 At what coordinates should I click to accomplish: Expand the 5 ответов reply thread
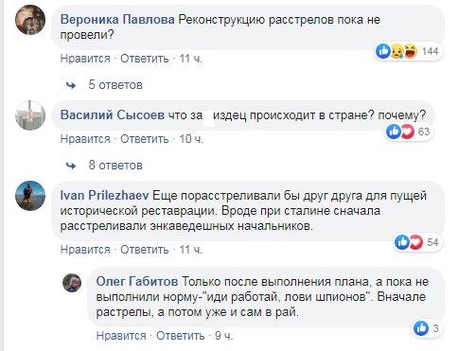(115, 85)
